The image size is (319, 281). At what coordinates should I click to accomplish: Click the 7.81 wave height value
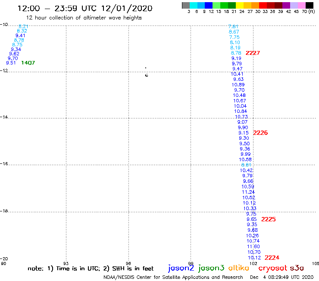pyautogui.click(x=233, y=27)
